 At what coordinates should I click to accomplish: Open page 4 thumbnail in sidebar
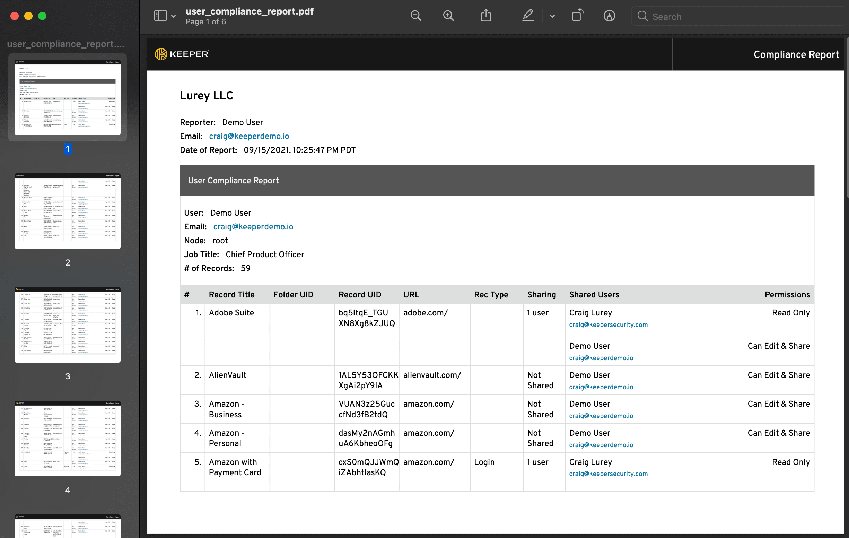tap(67, 438)
